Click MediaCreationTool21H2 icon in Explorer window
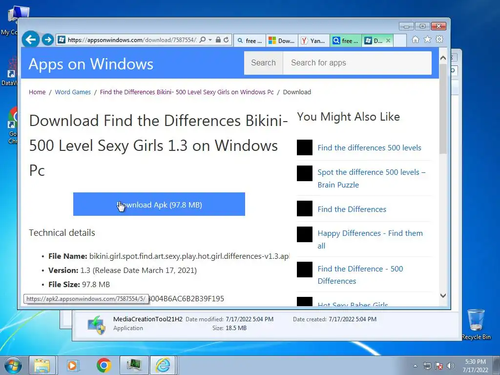 [97, 325]
